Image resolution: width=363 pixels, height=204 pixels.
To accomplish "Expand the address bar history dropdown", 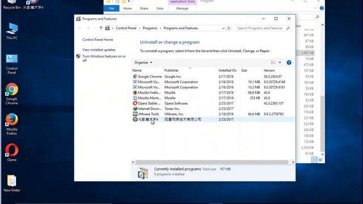I will tap(223, 28).
